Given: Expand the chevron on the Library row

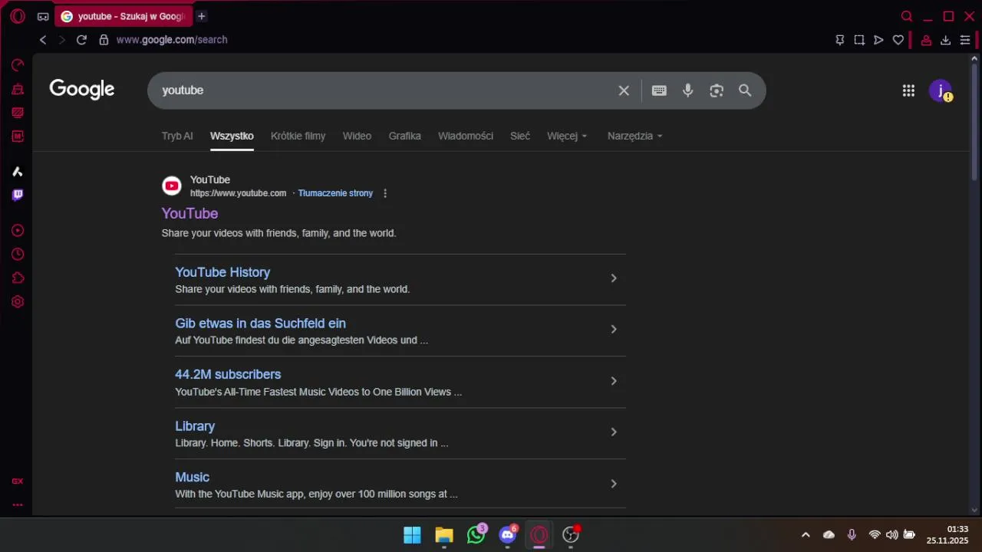Looking at the screenshot, I should pos(614,432).
